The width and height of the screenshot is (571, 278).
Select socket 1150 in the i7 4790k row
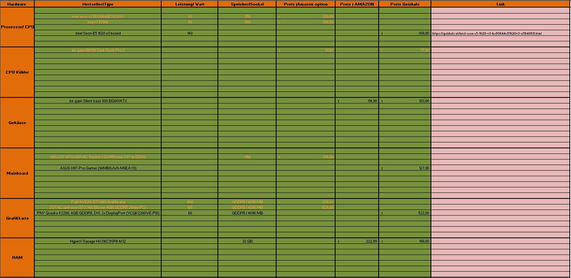click(x=247, y=22)
